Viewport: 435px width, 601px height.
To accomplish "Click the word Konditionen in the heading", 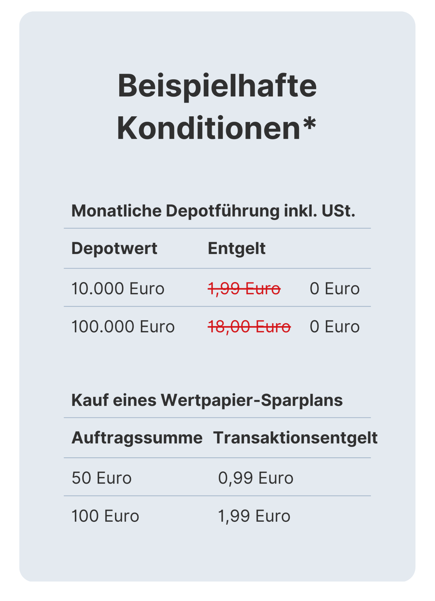I will click(209, 129).
